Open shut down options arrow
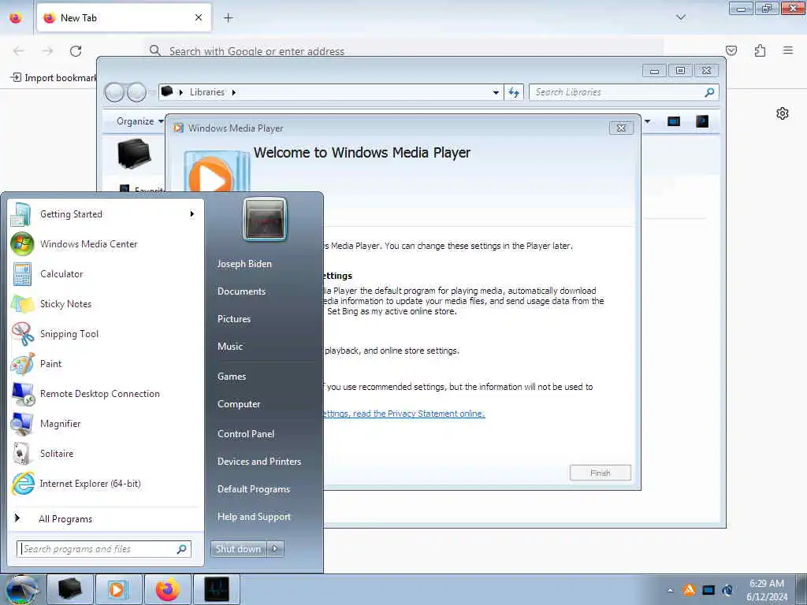Image resolution: width=807 pixels, height=605 pixels. click(275, 549)
